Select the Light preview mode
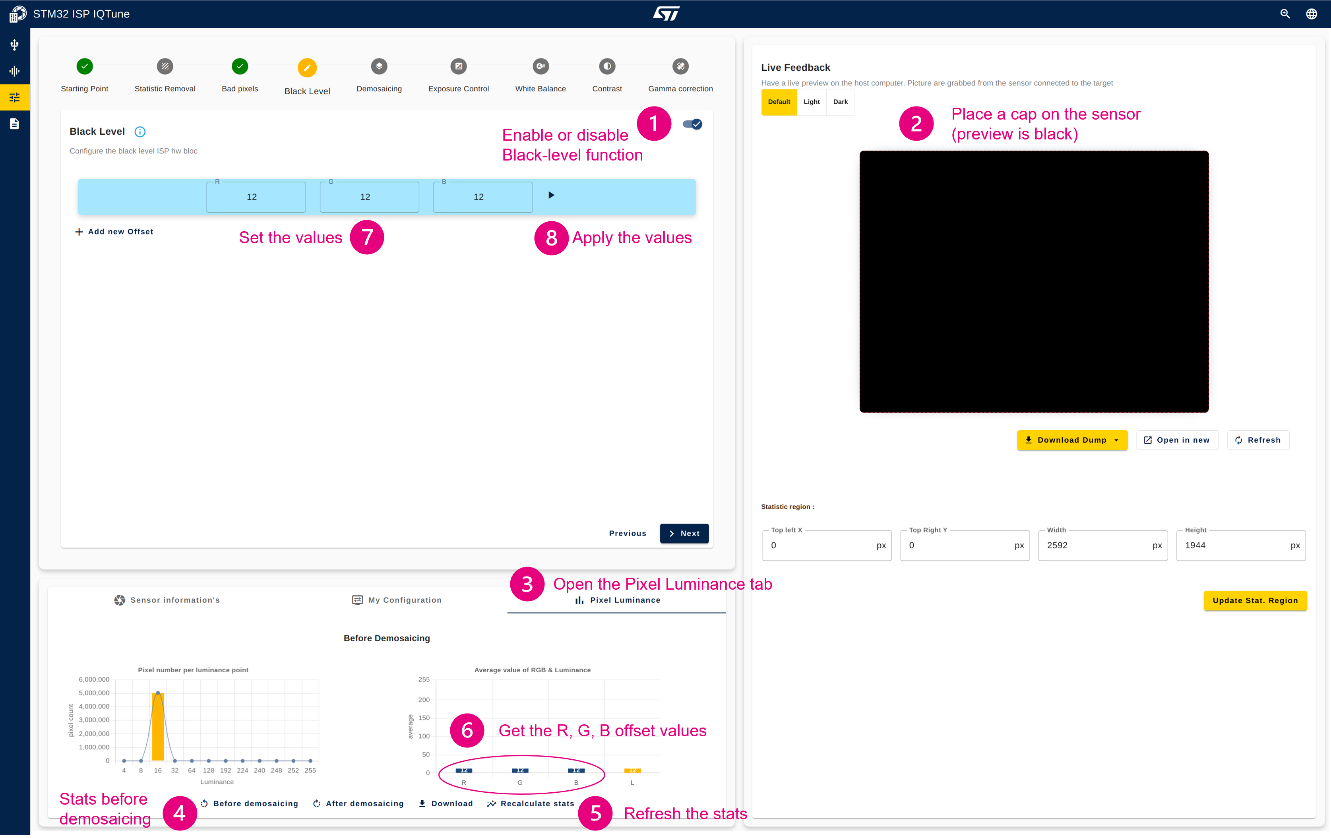The width and height of the screenshot is (1331, 838). click(812, 102)
